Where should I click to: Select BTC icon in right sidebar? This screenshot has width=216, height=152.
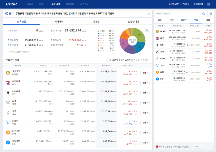point(157,72)
